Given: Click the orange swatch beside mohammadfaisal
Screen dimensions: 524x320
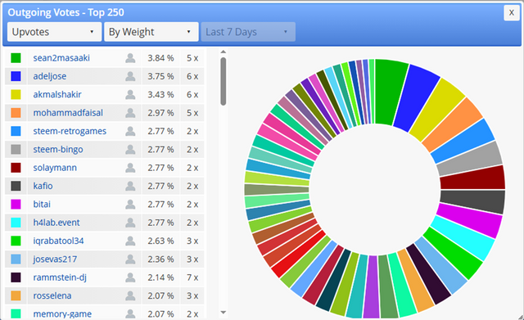Looking at the screenshot, I should [16, 113].
